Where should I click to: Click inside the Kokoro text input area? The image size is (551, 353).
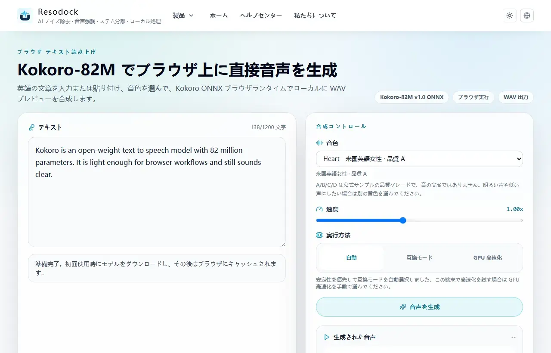[x=157, y=192]
